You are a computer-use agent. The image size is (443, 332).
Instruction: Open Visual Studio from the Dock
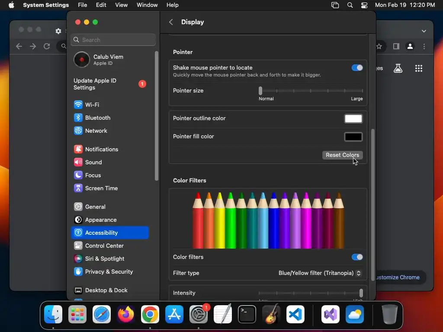(x=331, y=314)
